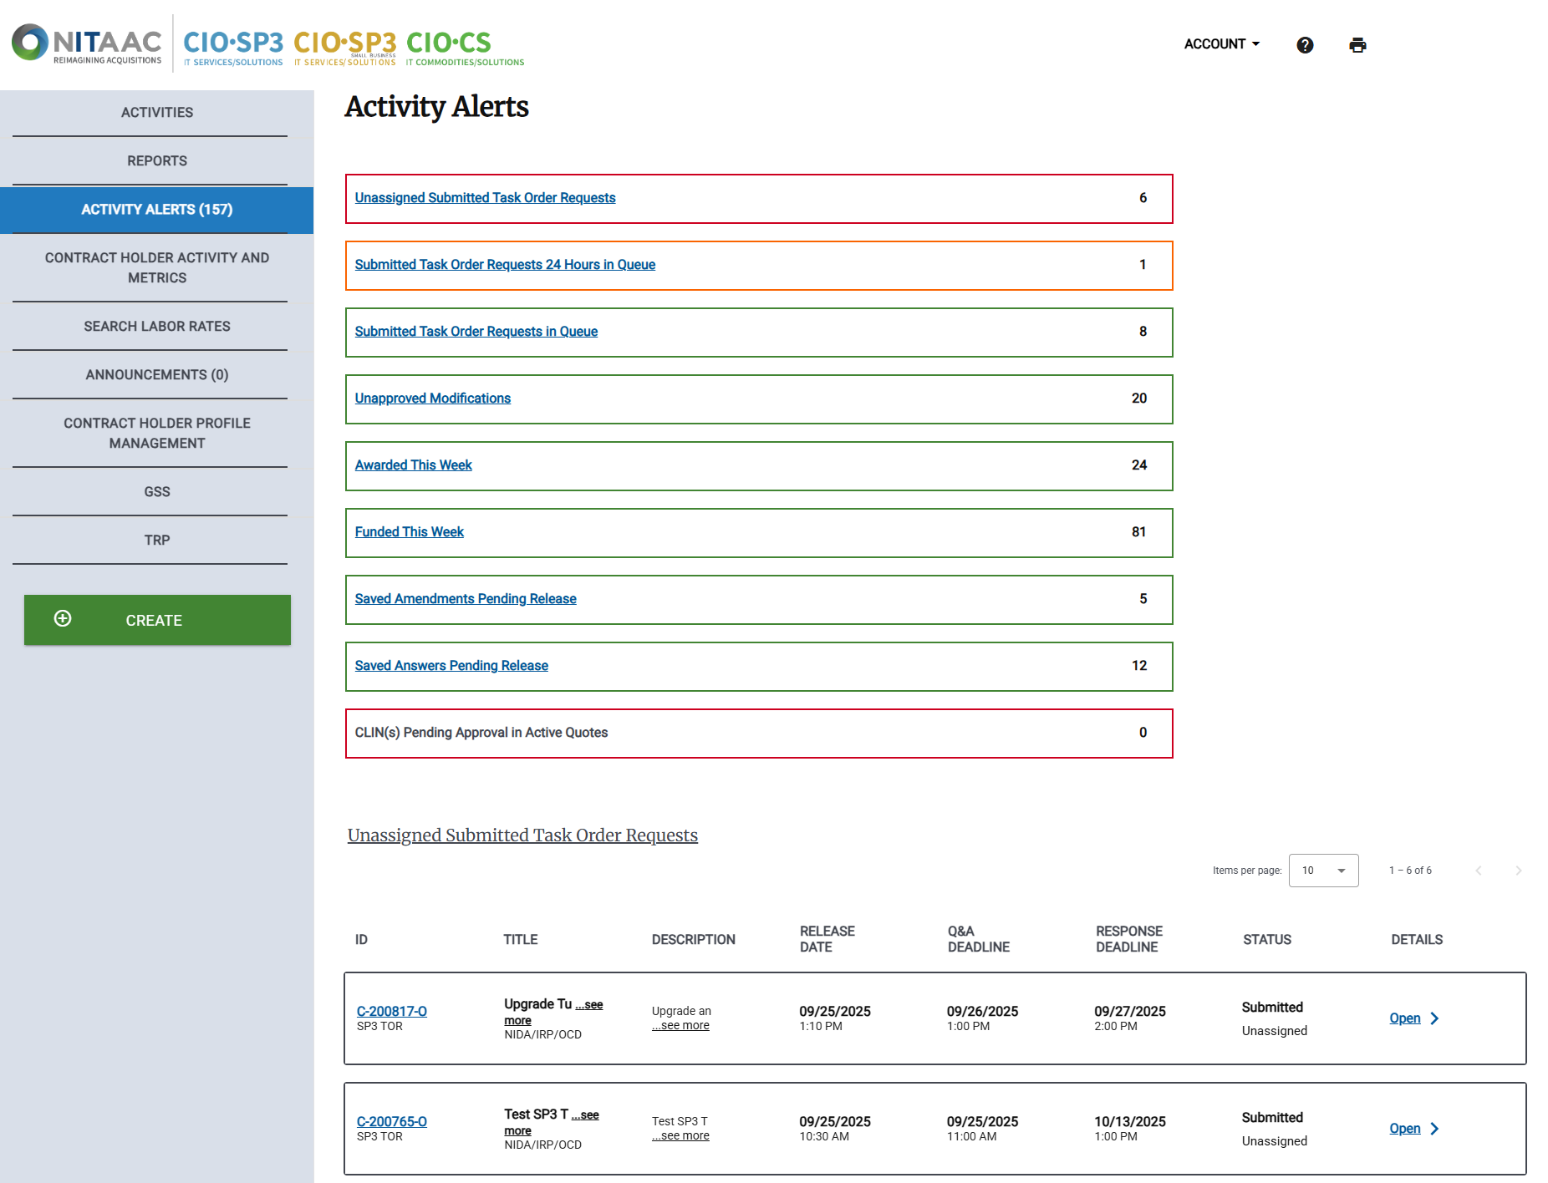Image resolution: width=1548 pixels, height=1183 pixels.
Task: Open task order C-200817-O
Action: [392, 1011]
